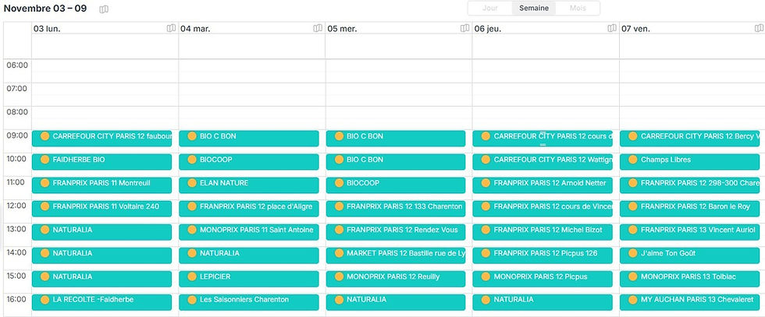Image resolution: width=765 pixels, height=317 pixels.
Task: Open LA RECOLTE -Faidherbe event
Action: click(x=102, y=302)
